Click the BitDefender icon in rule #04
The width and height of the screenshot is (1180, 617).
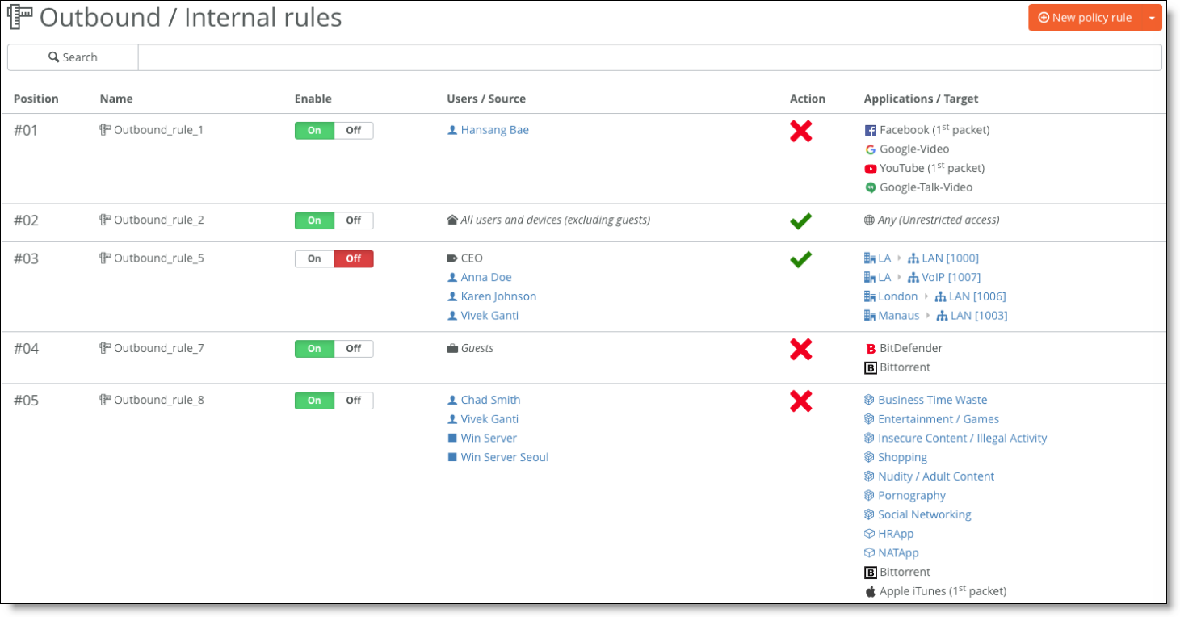pos(870,349)
